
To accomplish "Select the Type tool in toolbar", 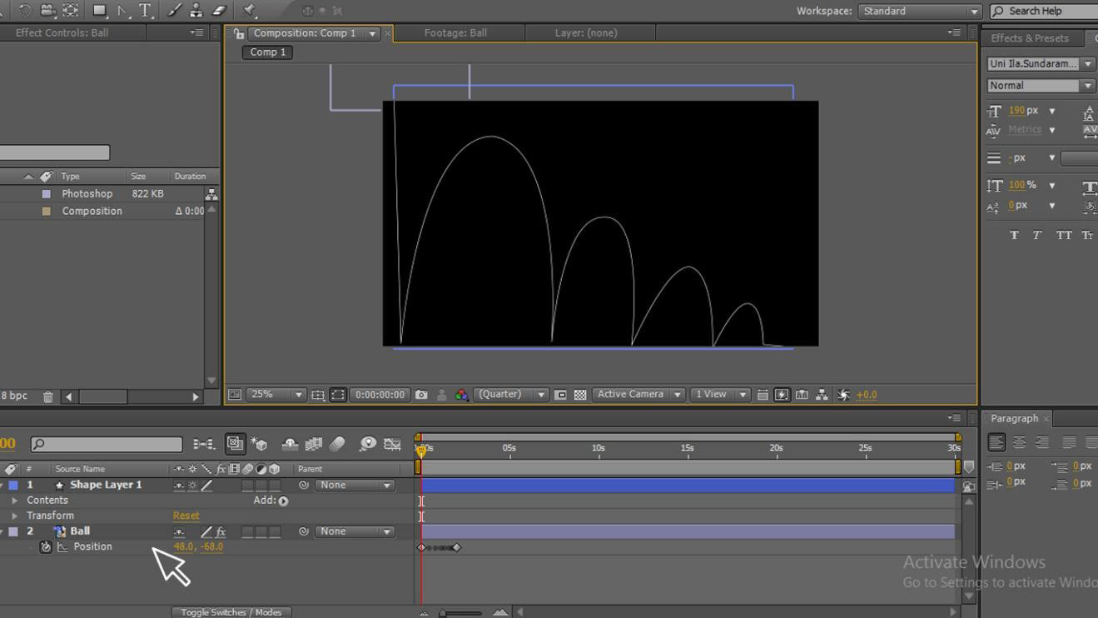I will click(146, 11).
